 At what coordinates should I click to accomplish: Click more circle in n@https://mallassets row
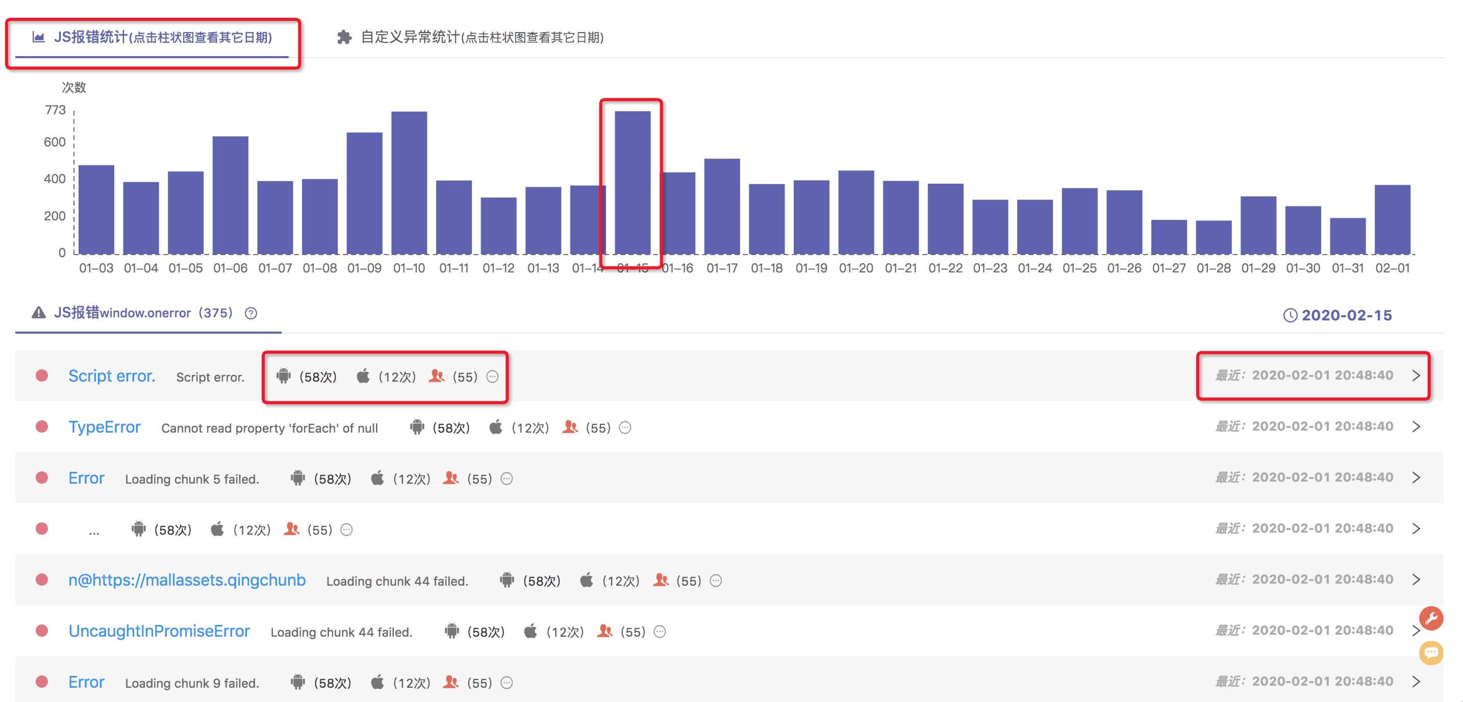(716, 581)
